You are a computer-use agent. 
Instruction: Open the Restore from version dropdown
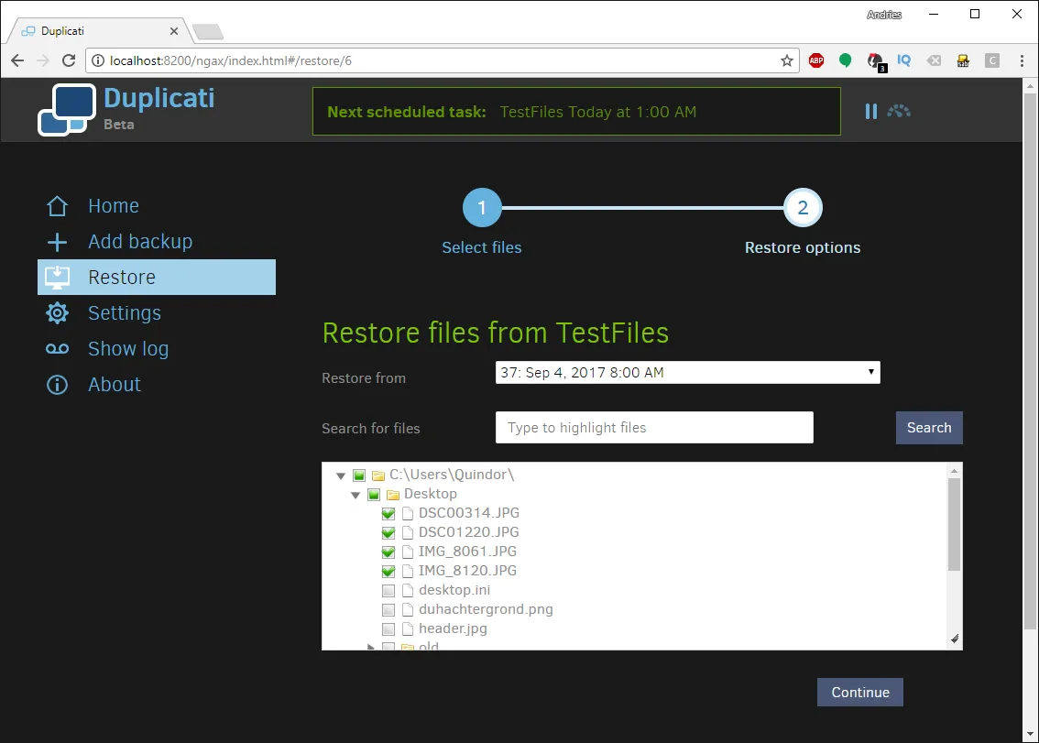click(688, 373)
